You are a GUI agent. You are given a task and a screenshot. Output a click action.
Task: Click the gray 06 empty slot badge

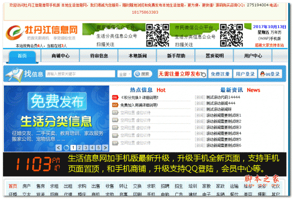pos(115,135)
